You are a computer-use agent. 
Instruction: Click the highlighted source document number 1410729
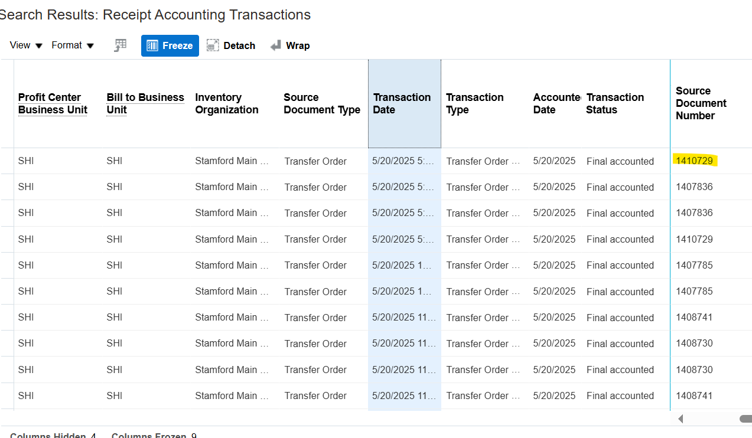point(694,160)
